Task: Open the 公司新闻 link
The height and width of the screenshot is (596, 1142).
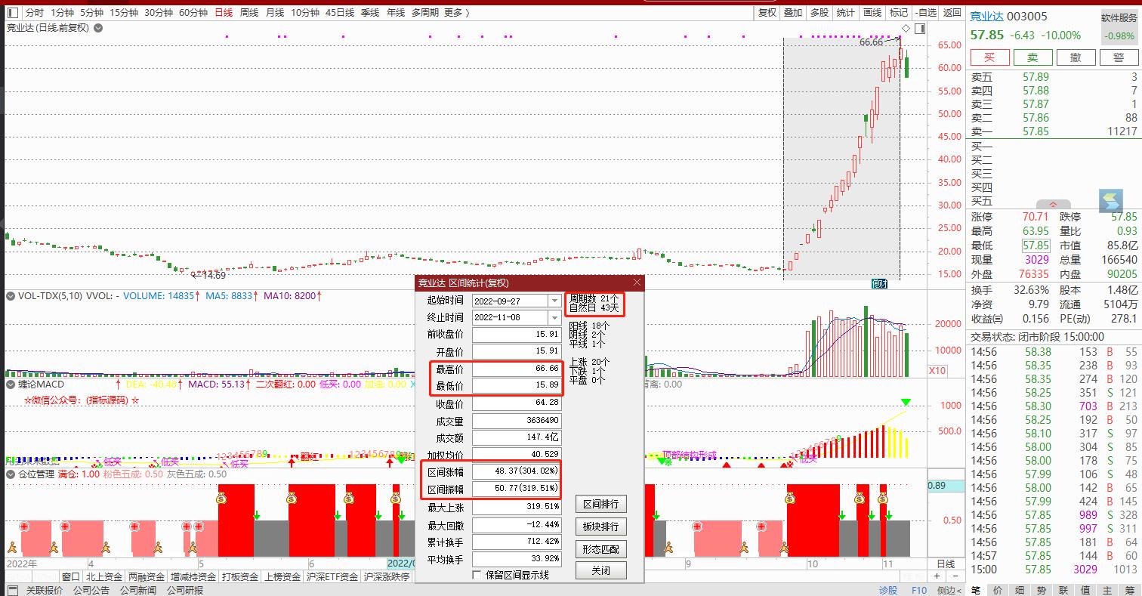Action: coord(138,590)
